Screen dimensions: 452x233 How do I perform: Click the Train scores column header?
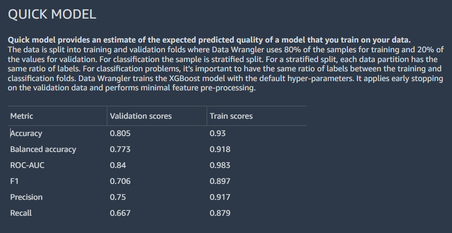231,116
